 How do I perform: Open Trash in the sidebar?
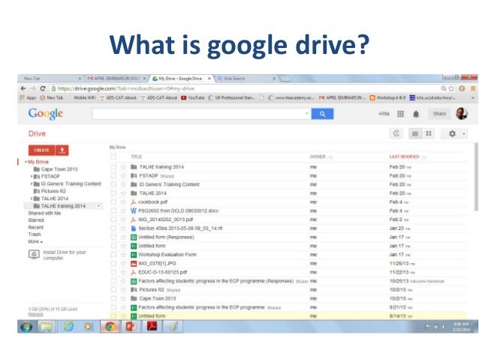tap(35, 235)
